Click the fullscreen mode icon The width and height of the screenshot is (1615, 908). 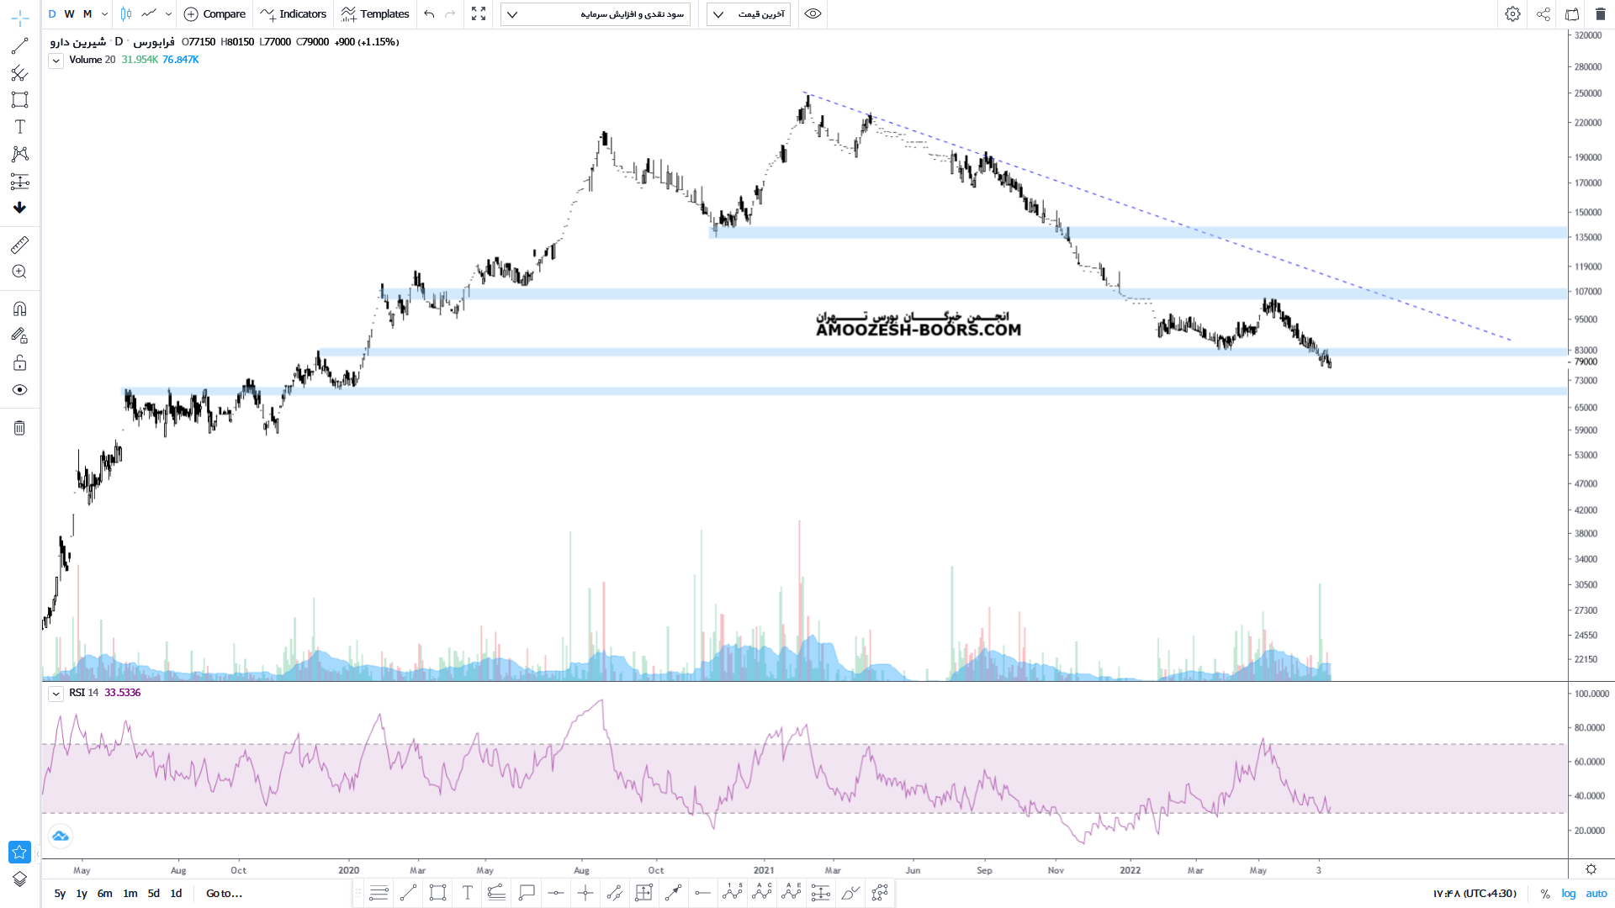click(x=479, y=14)
